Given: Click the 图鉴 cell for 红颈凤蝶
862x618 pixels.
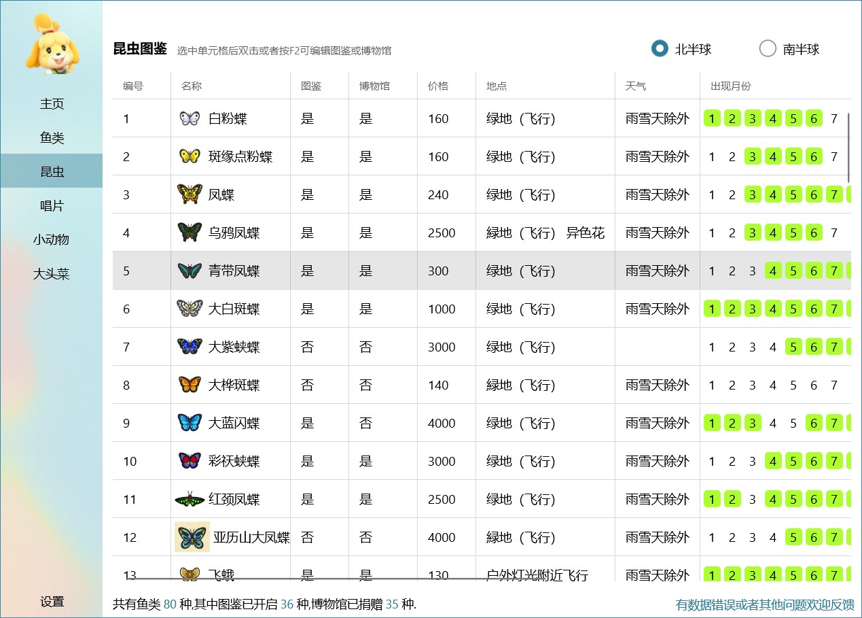Looking at the screenshot, I should pos(319,499).
